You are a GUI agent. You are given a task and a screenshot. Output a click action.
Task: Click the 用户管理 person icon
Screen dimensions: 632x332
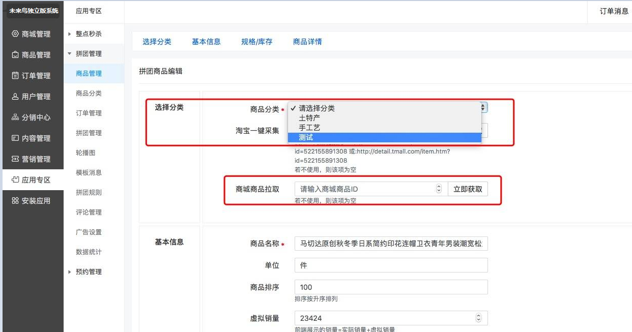click(15, 97)
